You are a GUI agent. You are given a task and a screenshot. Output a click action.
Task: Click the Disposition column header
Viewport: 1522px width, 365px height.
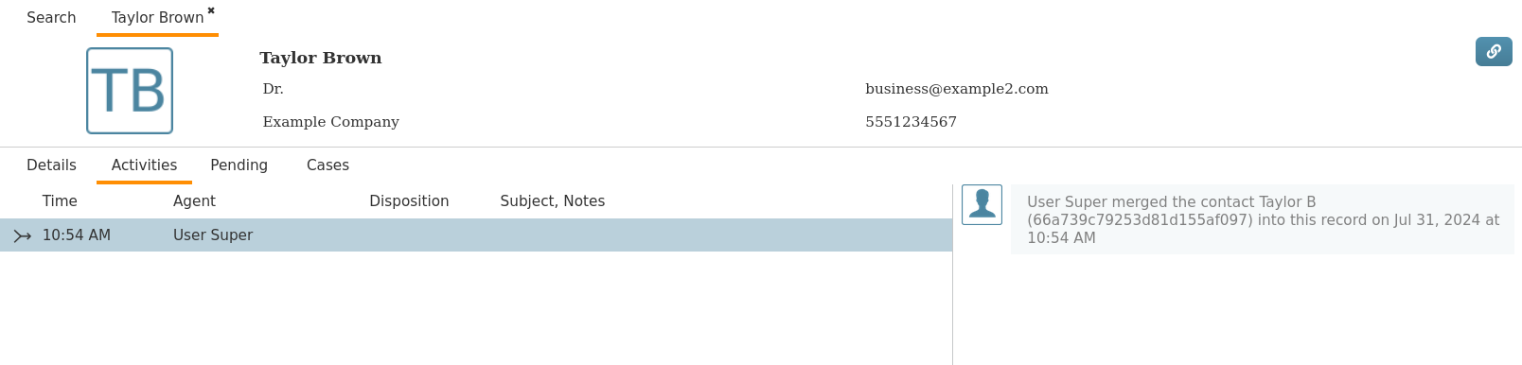pyautogui.click(x=409, y=201)
